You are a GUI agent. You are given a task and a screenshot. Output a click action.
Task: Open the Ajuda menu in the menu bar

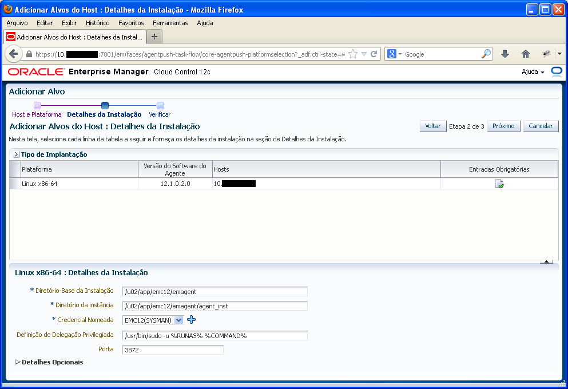point(205,23)
